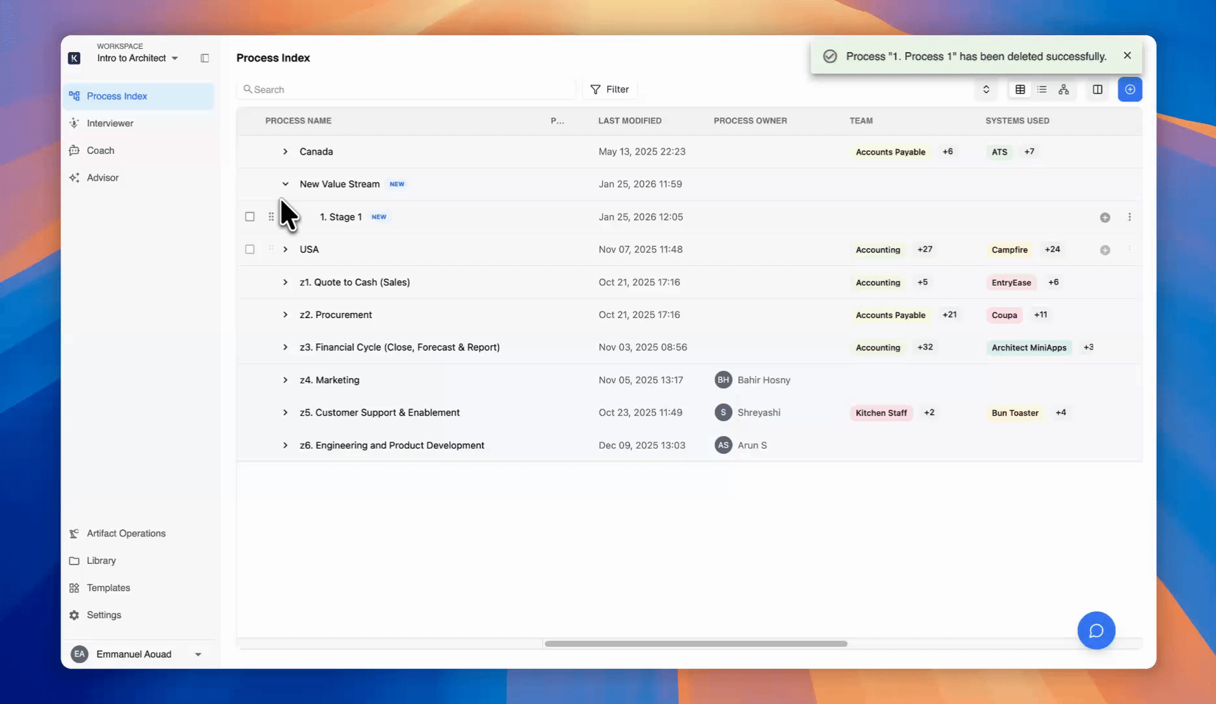Click the workspace K logo icon
This screenshot has width=1216, height=704.
click(x=74, y=58)
